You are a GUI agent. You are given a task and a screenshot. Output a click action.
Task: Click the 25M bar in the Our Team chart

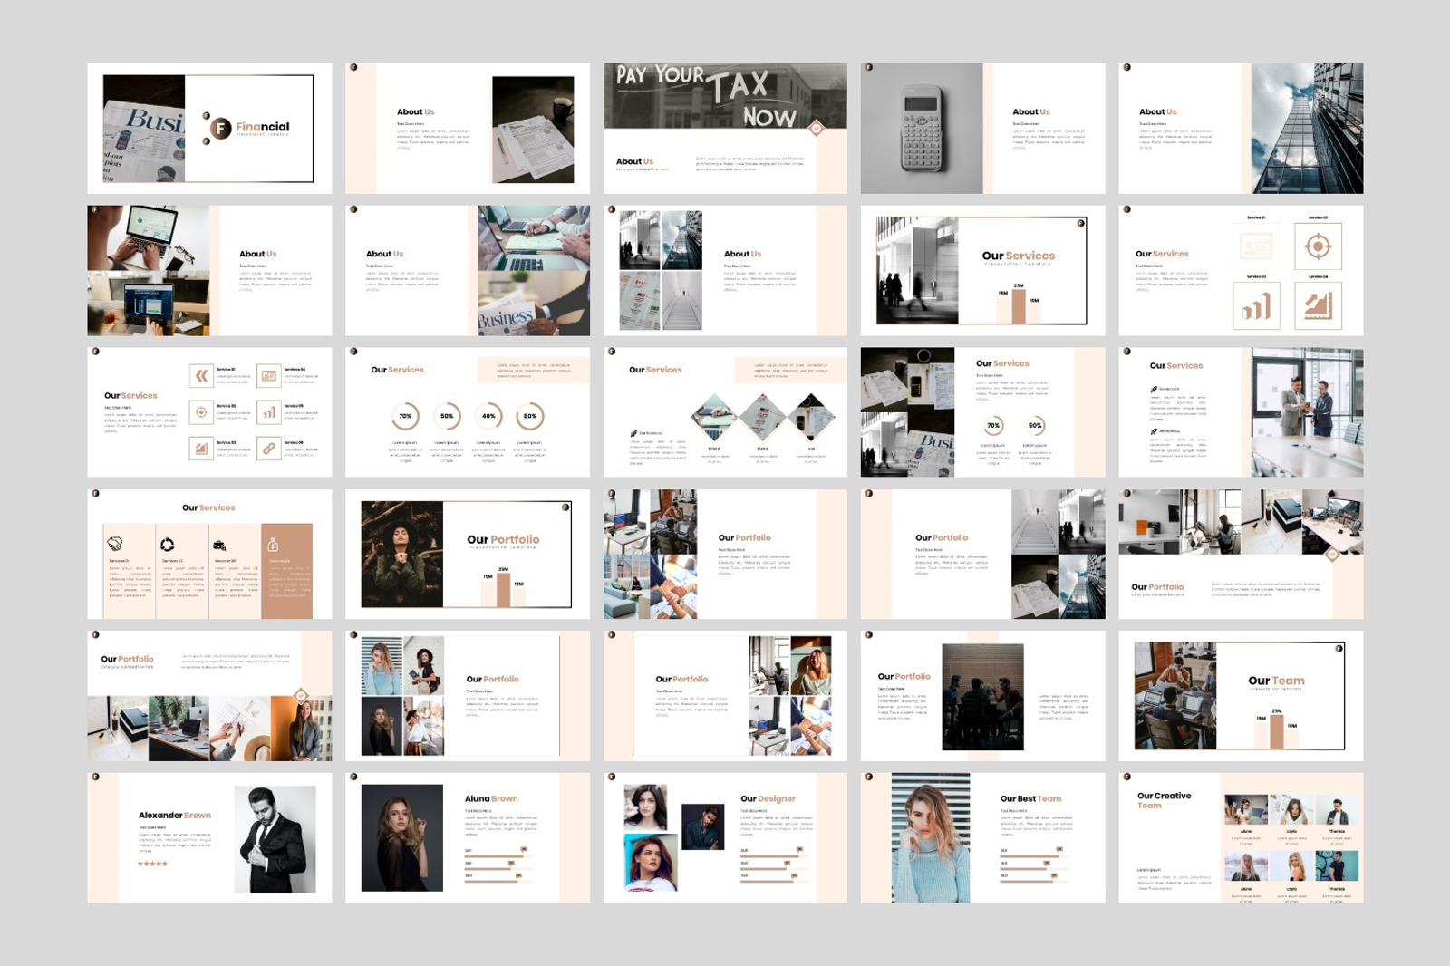coord(1277,731)
